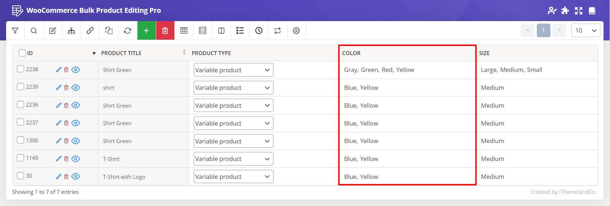
Task: Open the settings gear in toolbar
Action: [296, 31]
